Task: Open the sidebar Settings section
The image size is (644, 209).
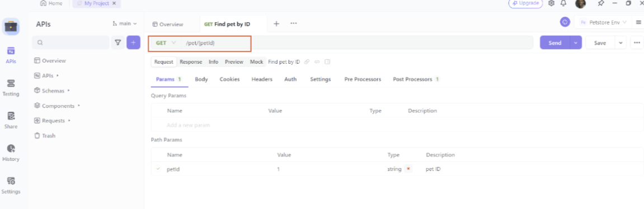Action: (11, 186)
